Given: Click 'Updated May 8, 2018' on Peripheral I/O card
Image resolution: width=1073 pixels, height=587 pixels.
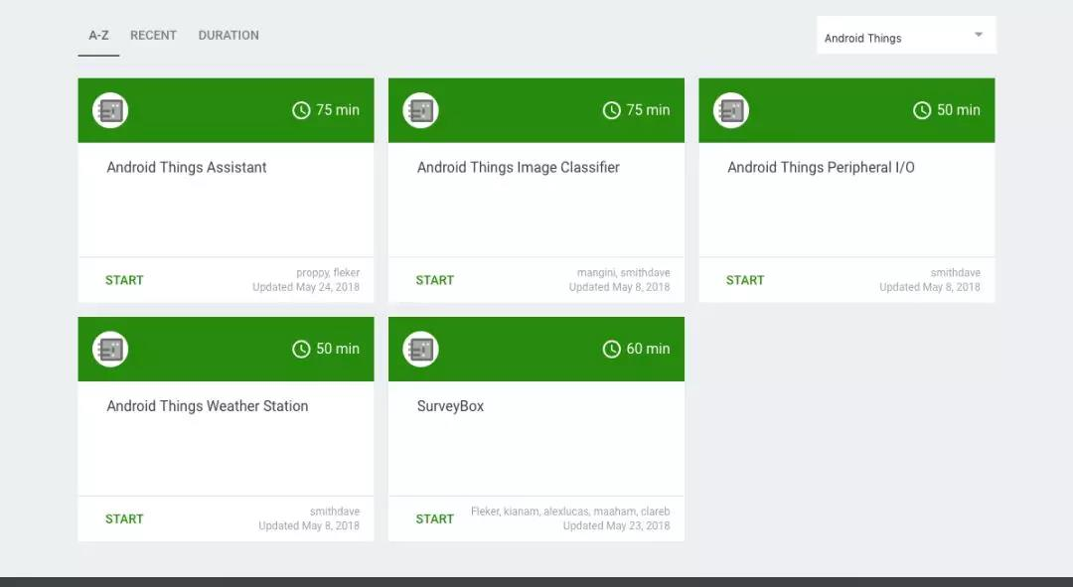Looking at the screenshot, I should pyautogui.click(x=930, y=287).
